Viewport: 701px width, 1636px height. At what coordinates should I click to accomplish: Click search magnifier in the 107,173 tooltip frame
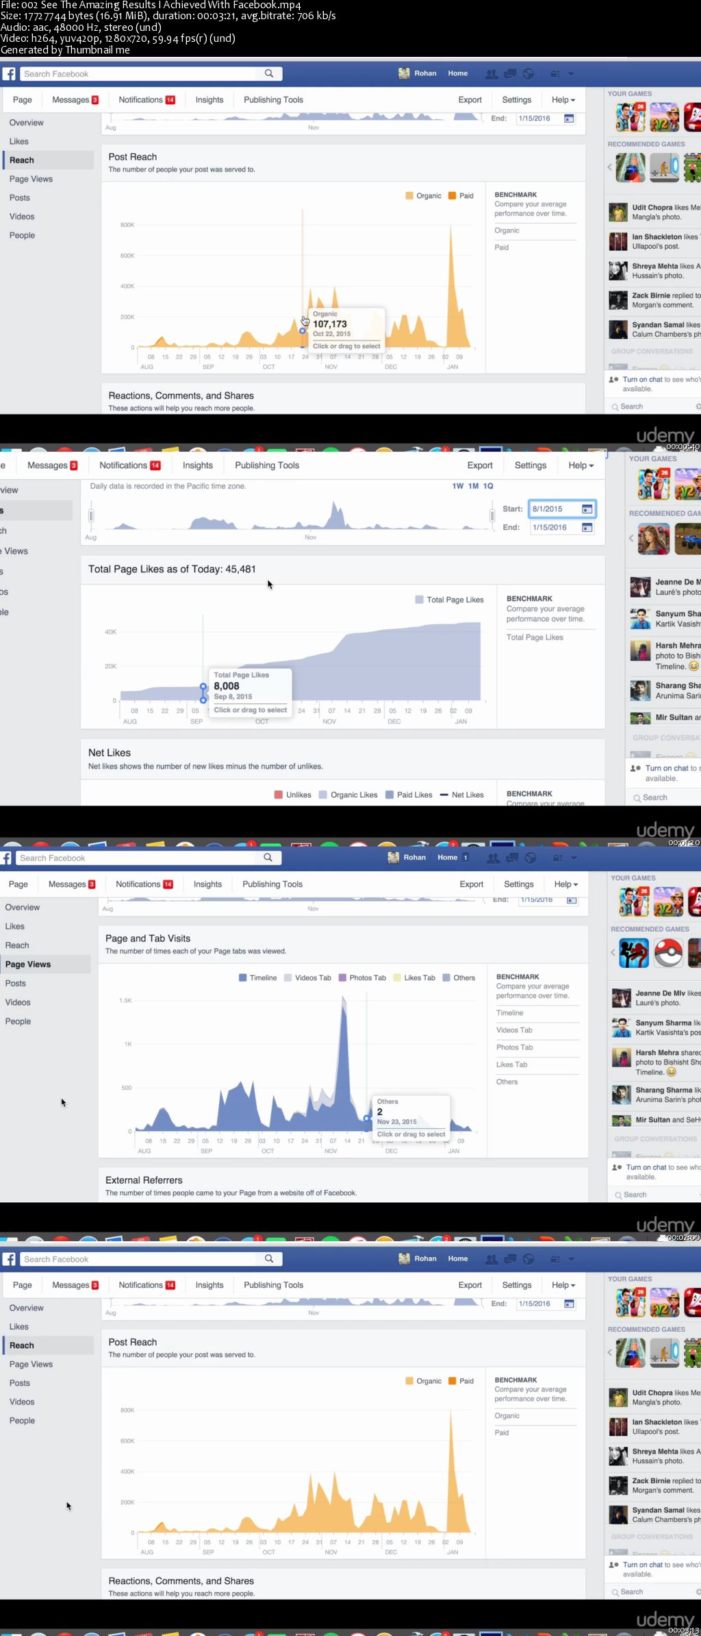pyautogui.click(x=269, y=73)
